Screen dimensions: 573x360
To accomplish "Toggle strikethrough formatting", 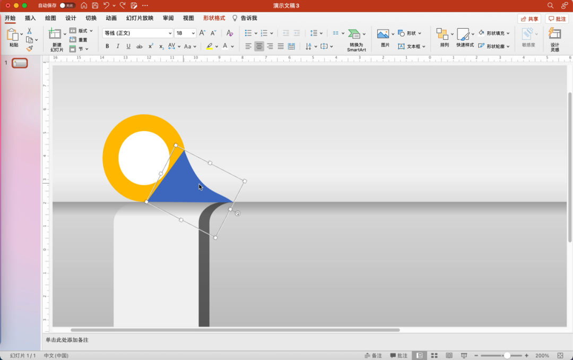I will click(139, 46).
